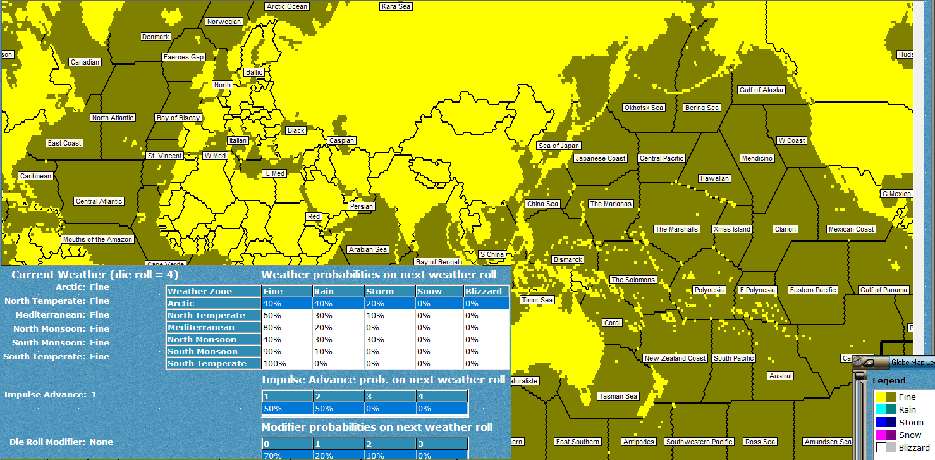Select the South Monsoon weather zone row
The width and height of the screenshot is (935, 460).
tap(338, 351)
